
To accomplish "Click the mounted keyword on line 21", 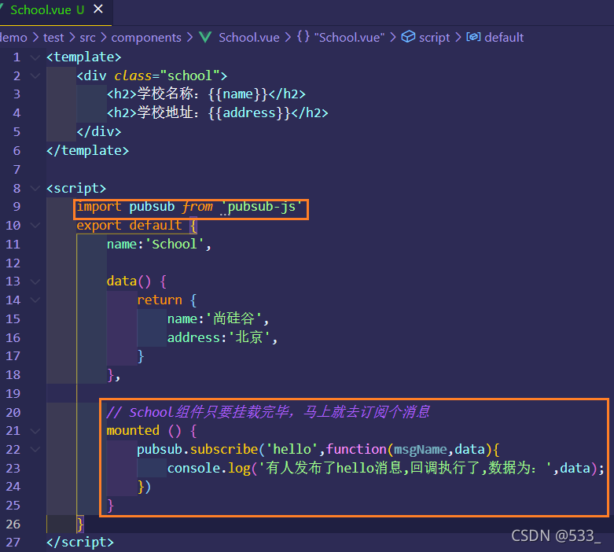I will (133, 431).
